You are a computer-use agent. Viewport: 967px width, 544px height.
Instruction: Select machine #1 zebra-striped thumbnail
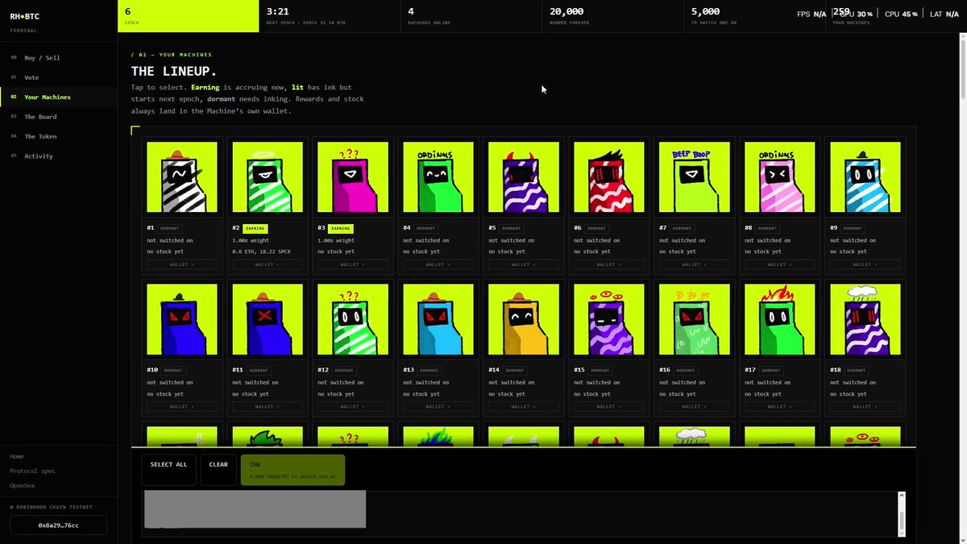(182, 177)
